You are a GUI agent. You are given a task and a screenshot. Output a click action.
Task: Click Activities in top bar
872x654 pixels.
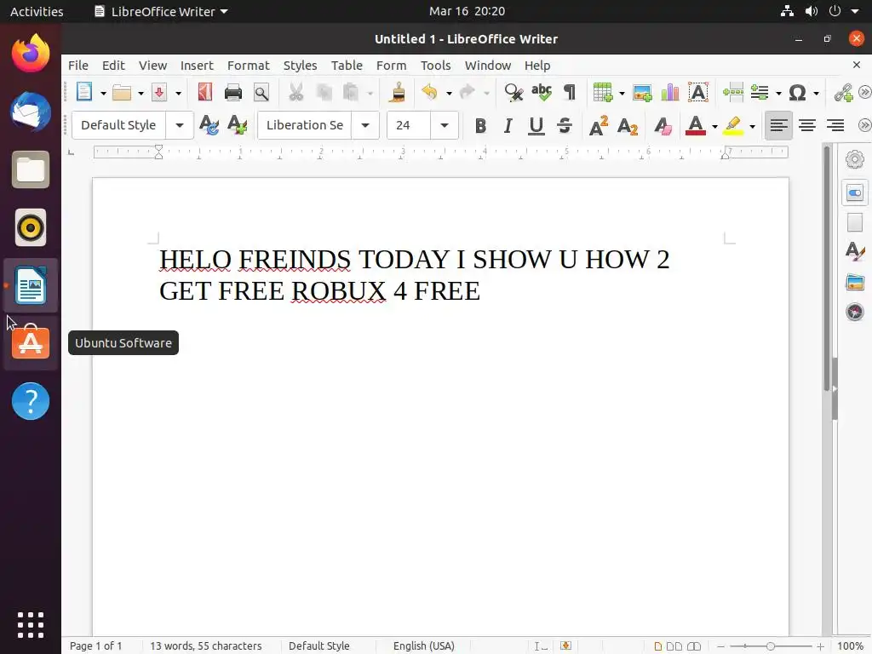coord(37,11)
